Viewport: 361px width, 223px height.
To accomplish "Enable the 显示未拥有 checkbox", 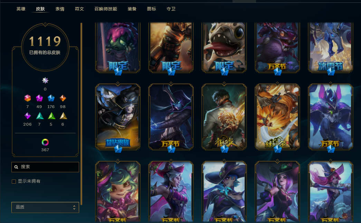I will pyautogui.click(x=14, y=182).
